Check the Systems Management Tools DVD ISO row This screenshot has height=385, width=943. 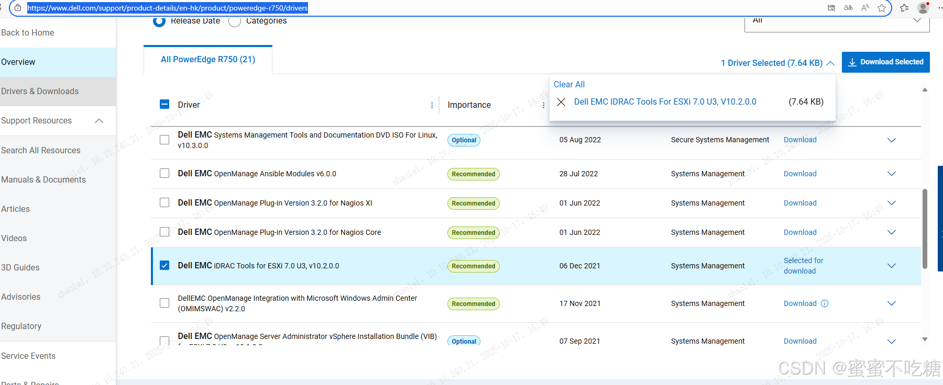pyautogui.click(x=165, y=140)
